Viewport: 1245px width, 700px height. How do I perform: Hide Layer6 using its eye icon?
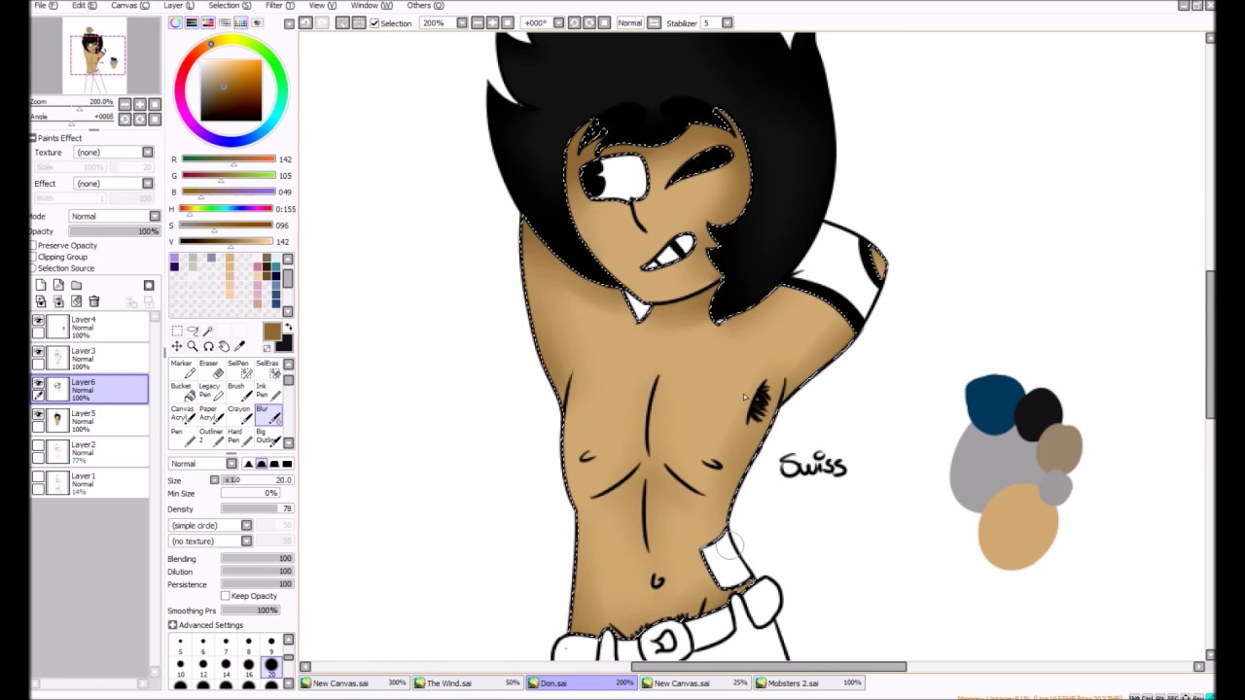pyautogui.click(x=39, y=383)
